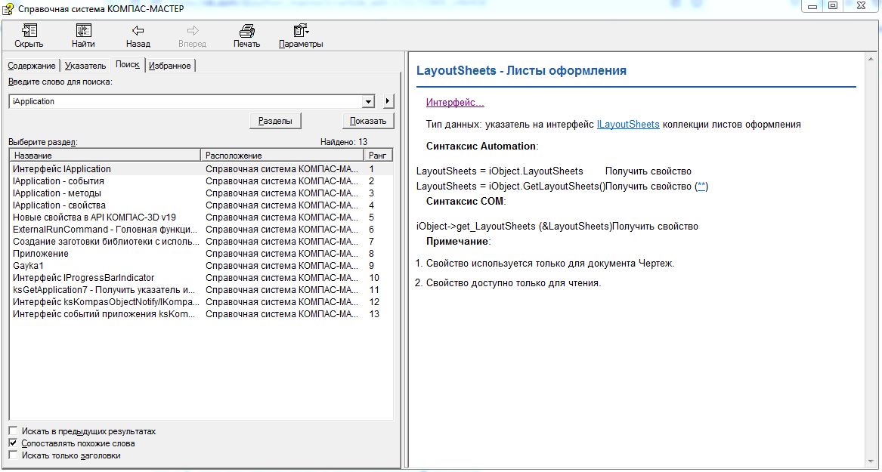Open the search word dropdown arrow
Image resolution: width=882 pixels, height=472 pixels.
[368, 102]
